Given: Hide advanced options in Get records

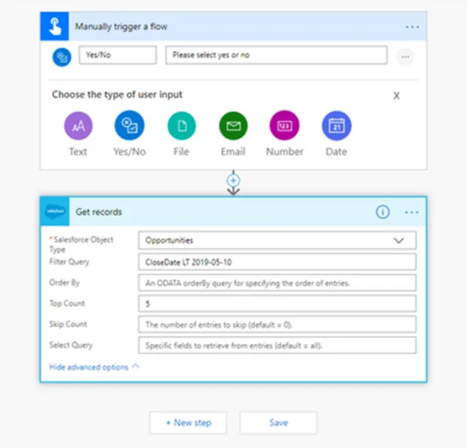Looking at the screenshot, I should pyautogui.click(x=94, y=367).
